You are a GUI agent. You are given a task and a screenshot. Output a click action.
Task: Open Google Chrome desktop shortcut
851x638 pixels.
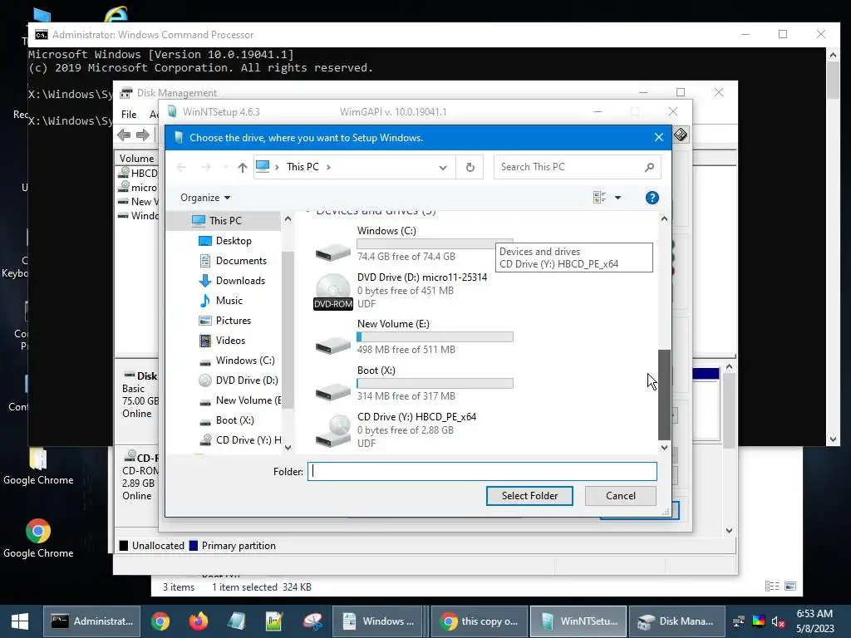(38, 538)
